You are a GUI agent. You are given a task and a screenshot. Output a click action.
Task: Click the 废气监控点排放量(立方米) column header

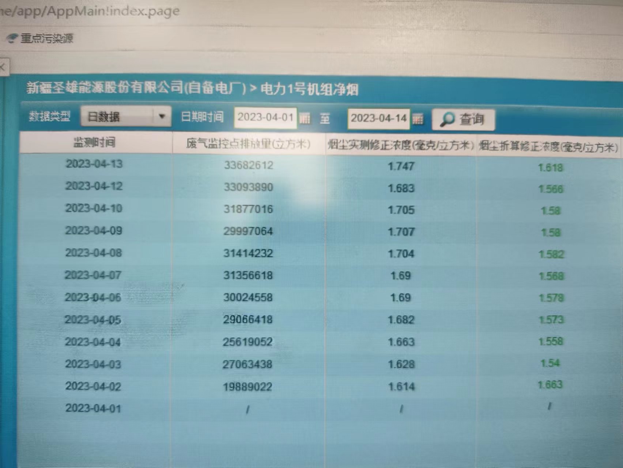pyautogui.click(x=248, y=144)
